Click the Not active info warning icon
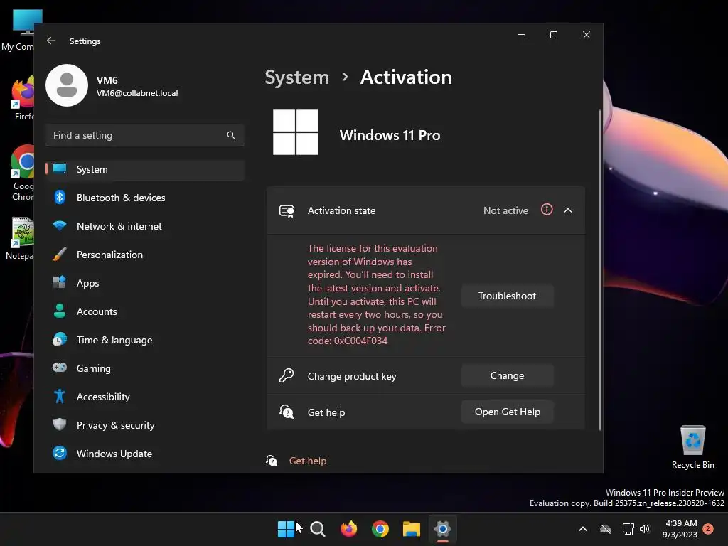728x546 pixels. coord(547,210)
